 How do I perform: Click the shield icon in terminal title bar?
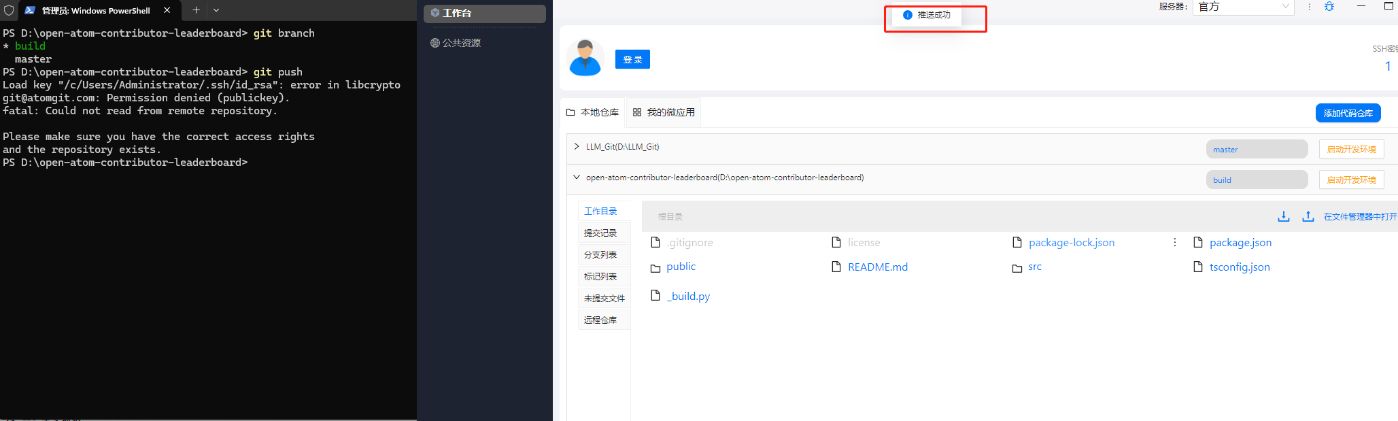pyautogui.click(x=9, y=10)
